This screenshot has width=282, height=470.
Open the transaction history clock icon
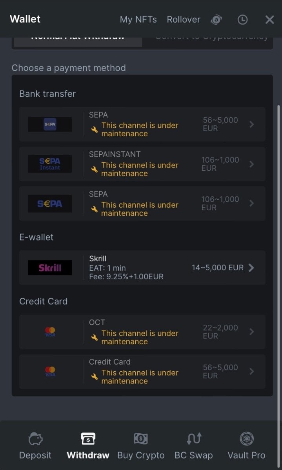[242, 20]
